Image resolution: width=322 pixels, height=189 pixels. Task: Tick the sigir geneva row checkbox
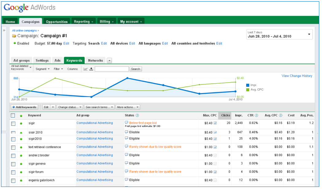pos(13,164)
